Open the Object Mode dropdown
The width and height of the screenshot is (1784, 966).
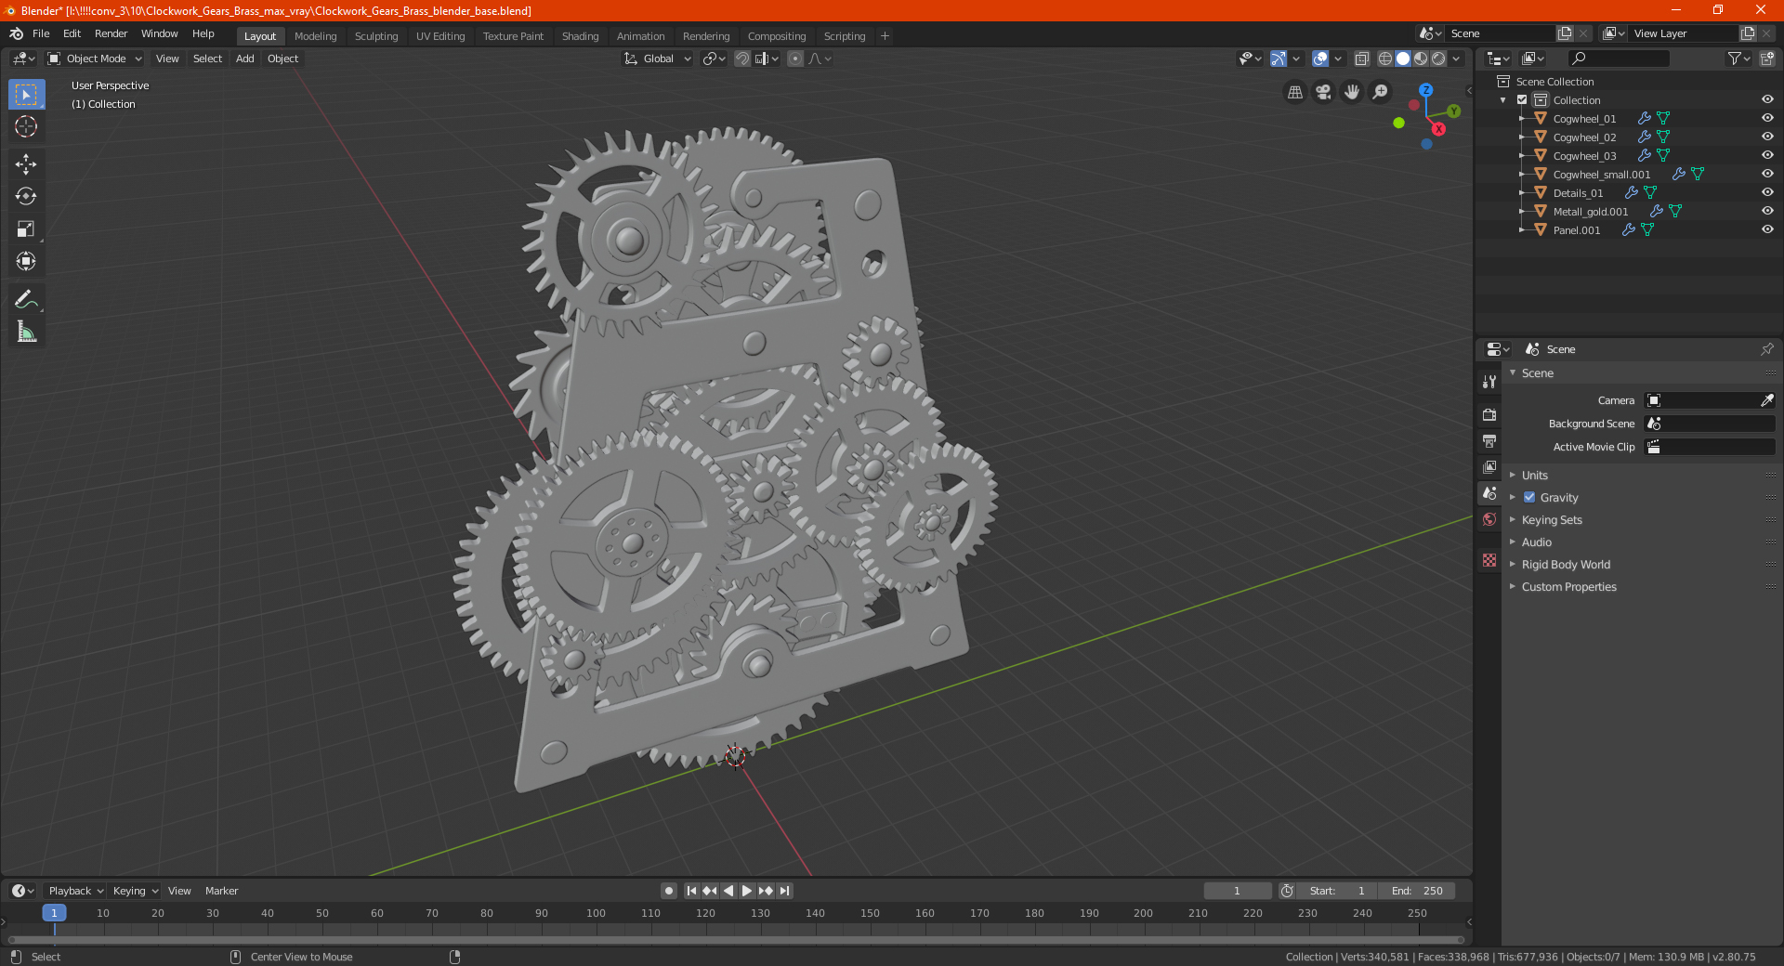(95, 59)
